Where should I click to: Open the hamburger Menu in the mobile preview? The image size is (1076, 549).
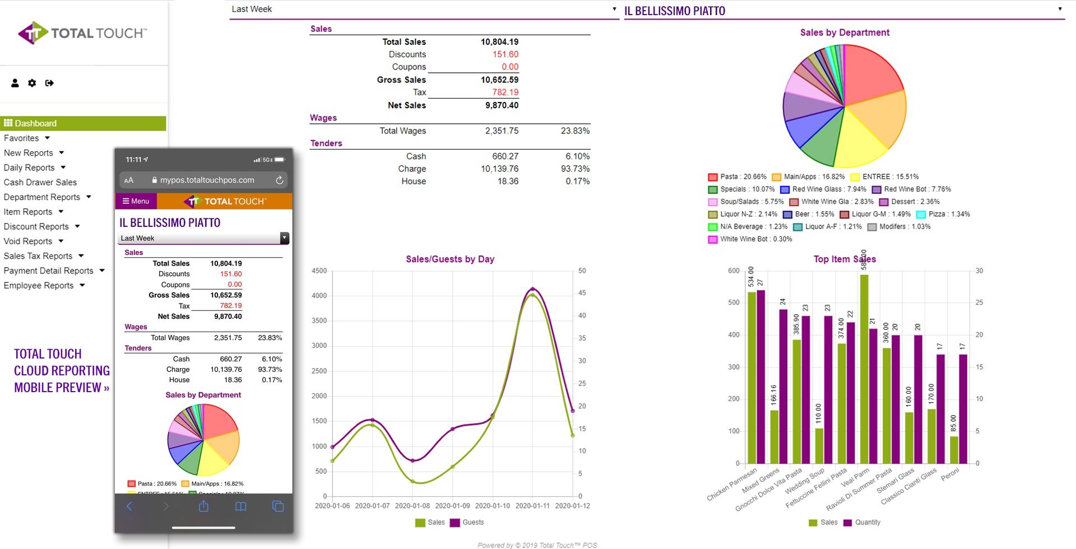click(x=136, y=201)
